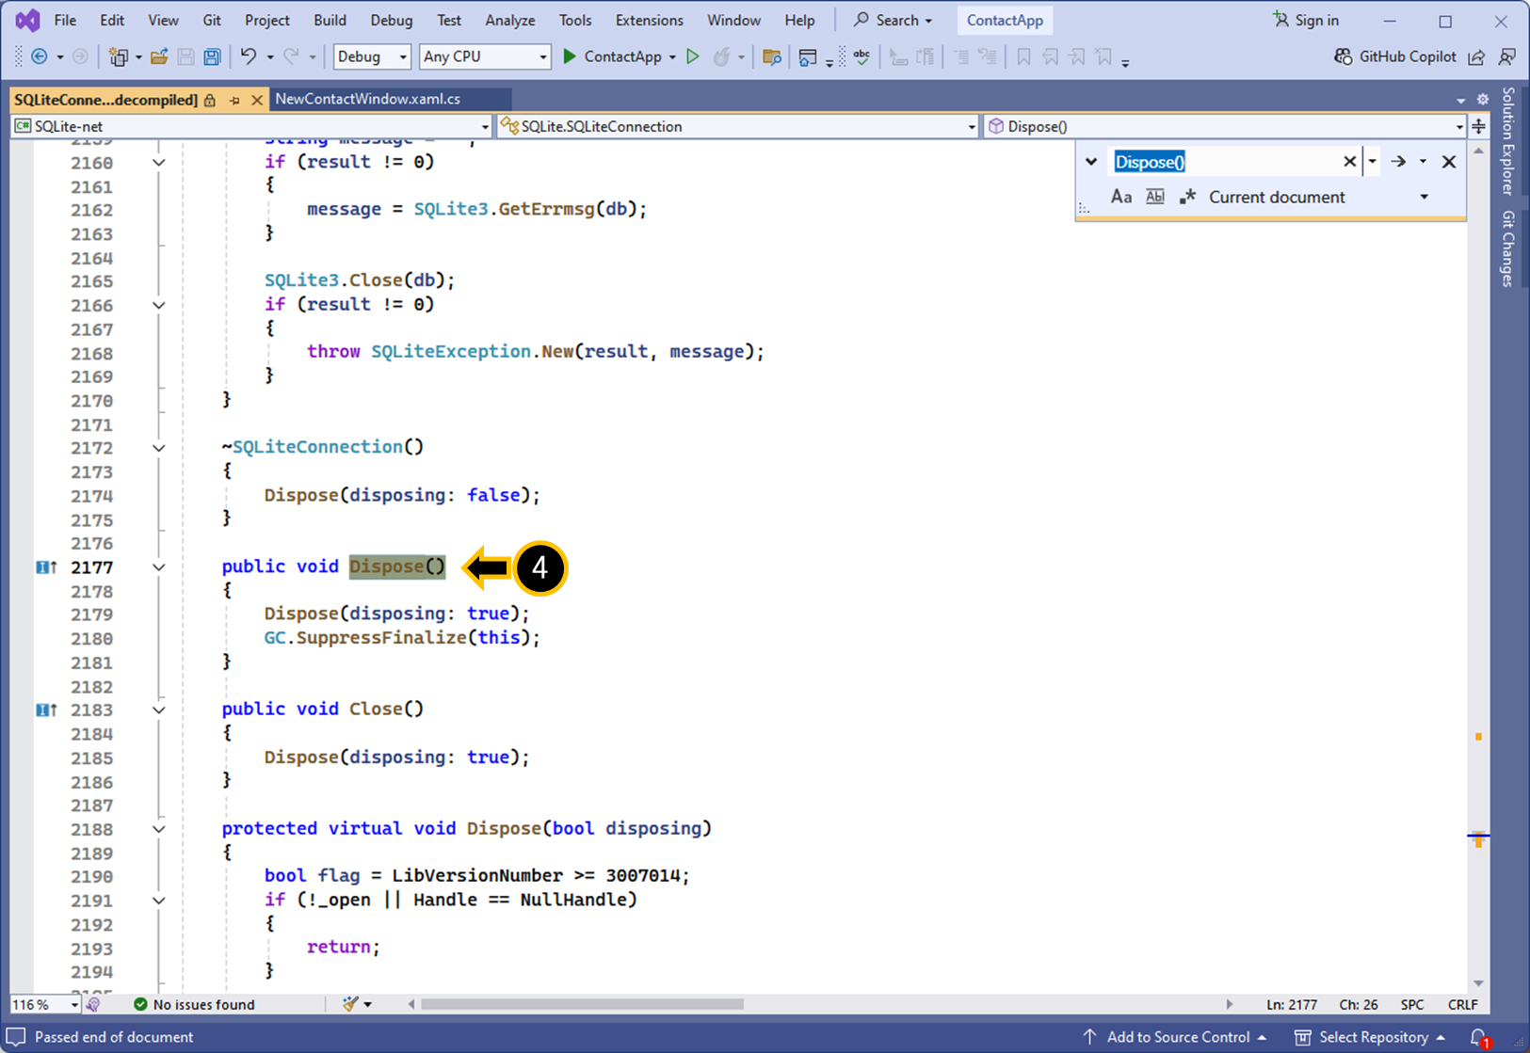This screenshot has height=1053, width=1530.
Task: Close the find box
Action: click(1449, 162)
